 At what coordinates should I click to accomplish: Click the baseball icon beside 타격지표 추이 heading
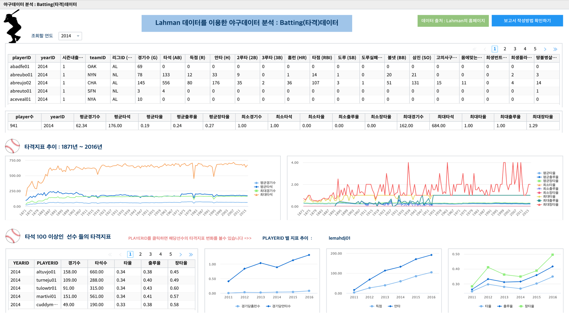pos(12,146)
